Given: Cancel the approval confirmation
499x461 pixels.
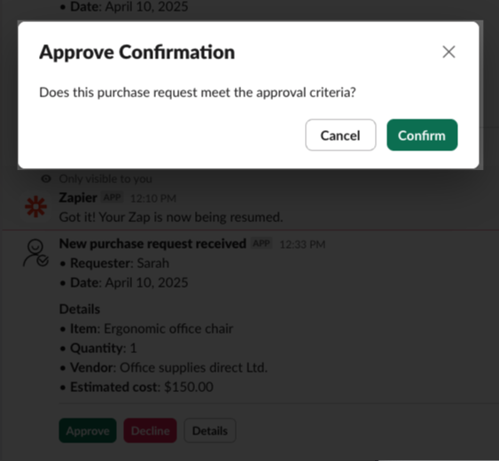Looking at the screenshot, I should pos(340,135).
